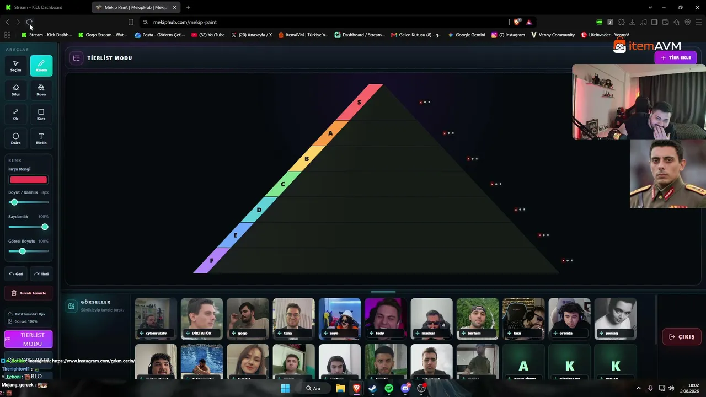The image size is (706, 397).
Task: Switch to the Mekip Paint browser tab
Action: [136, 7]
